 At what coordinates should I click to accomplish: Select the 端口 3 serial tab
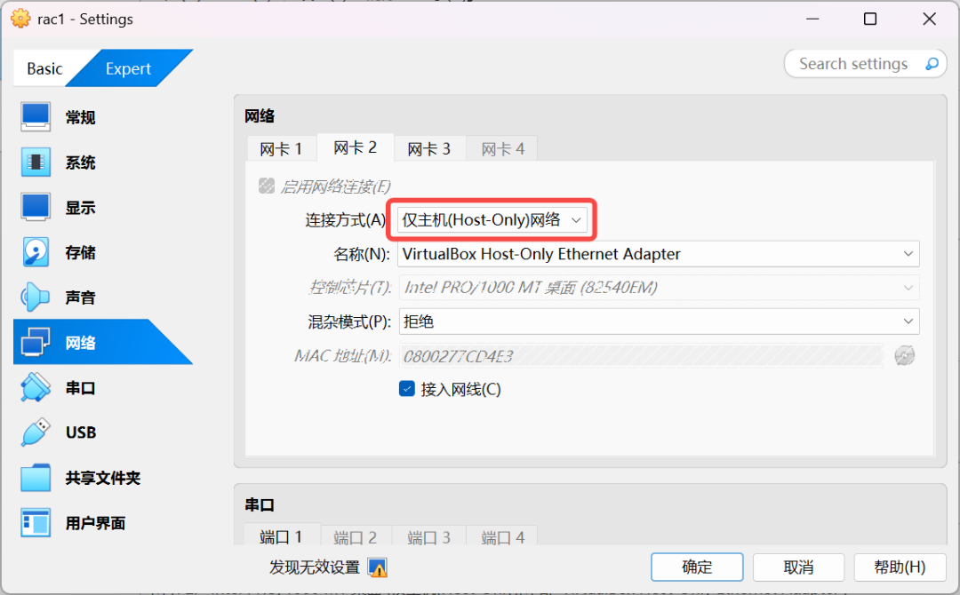tap(429, 537)
